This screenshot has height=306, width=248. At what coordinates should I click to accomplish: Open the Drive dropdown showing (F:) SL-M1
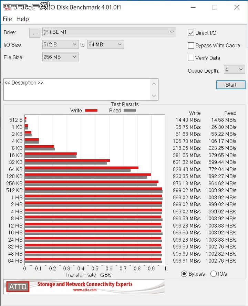tap(109, 32)
